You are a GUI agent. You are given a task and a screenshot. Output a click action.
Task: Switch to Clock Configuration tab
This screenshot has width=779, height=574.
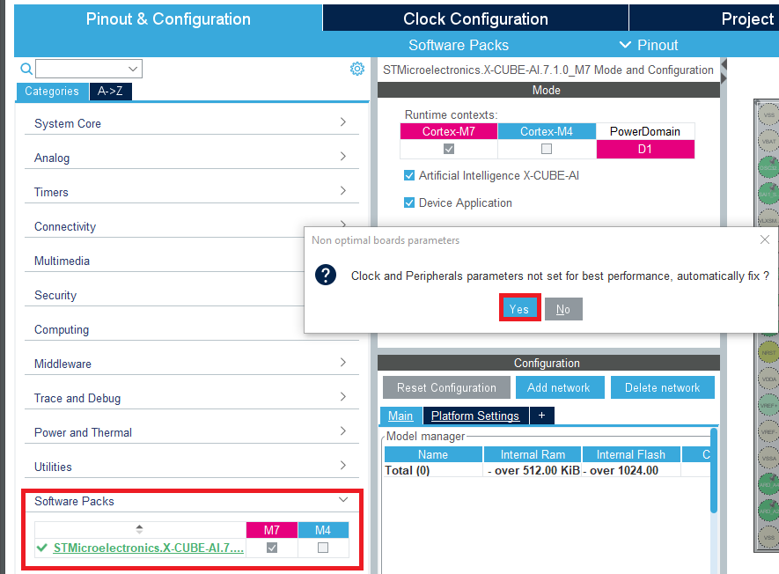pos(475,18)
